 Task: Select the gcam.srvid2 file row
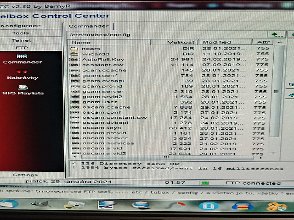(x=170, y=97)
